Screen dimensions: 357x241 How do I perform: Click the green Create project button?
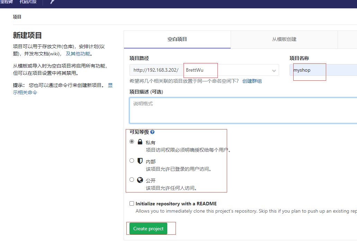148,229
